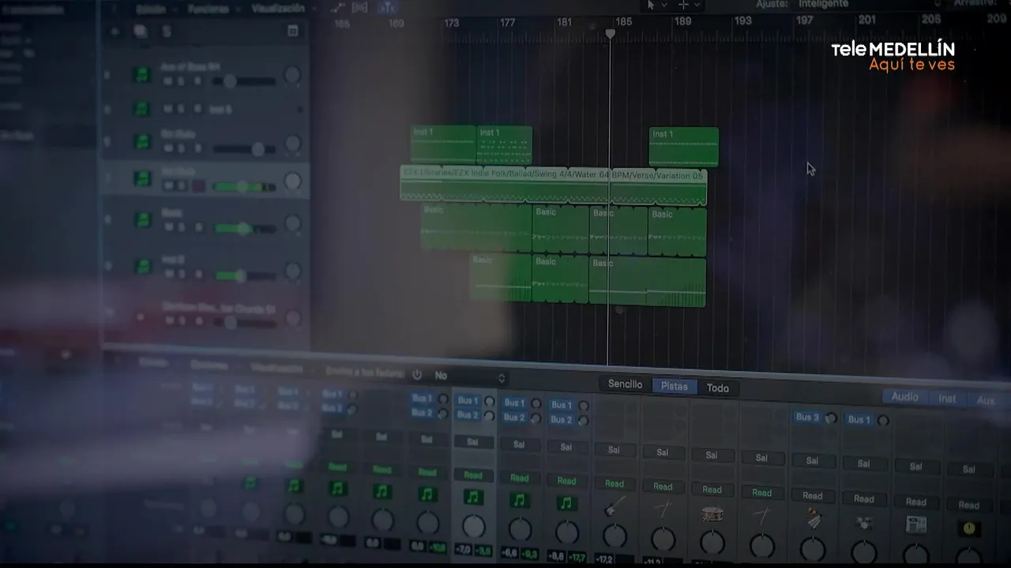Click the Basic track volume slider

[244, 228]
